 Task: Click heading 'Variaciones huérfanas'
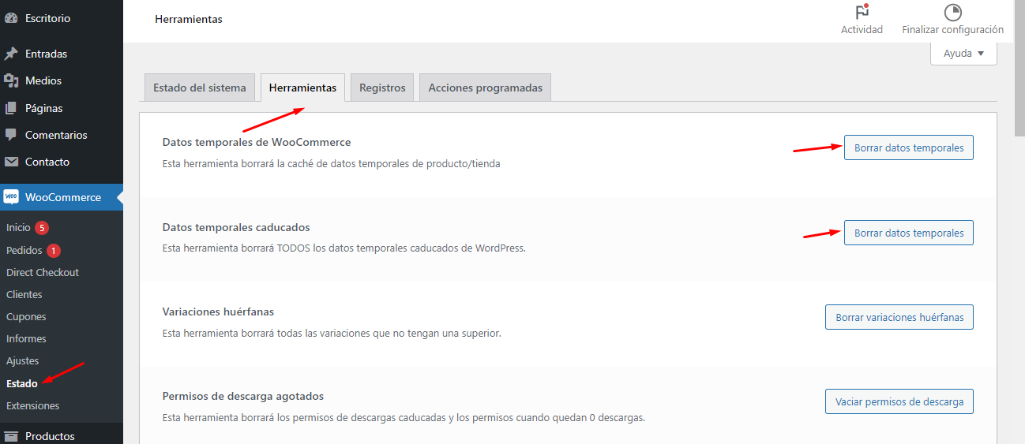pos(218,312)
